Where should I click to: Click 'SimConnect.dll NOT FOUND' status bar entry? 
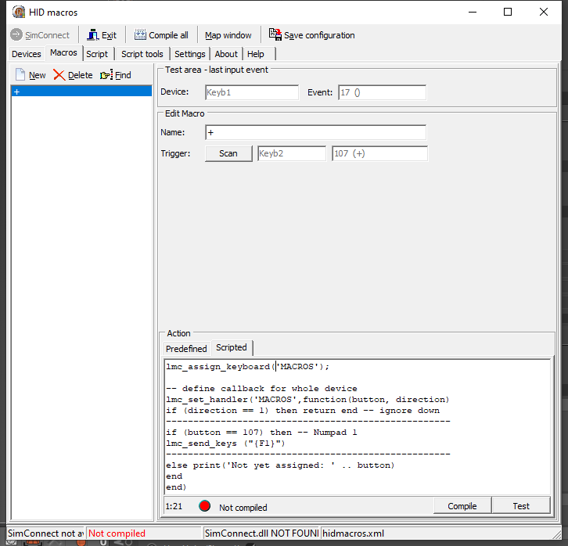(261, 533)
